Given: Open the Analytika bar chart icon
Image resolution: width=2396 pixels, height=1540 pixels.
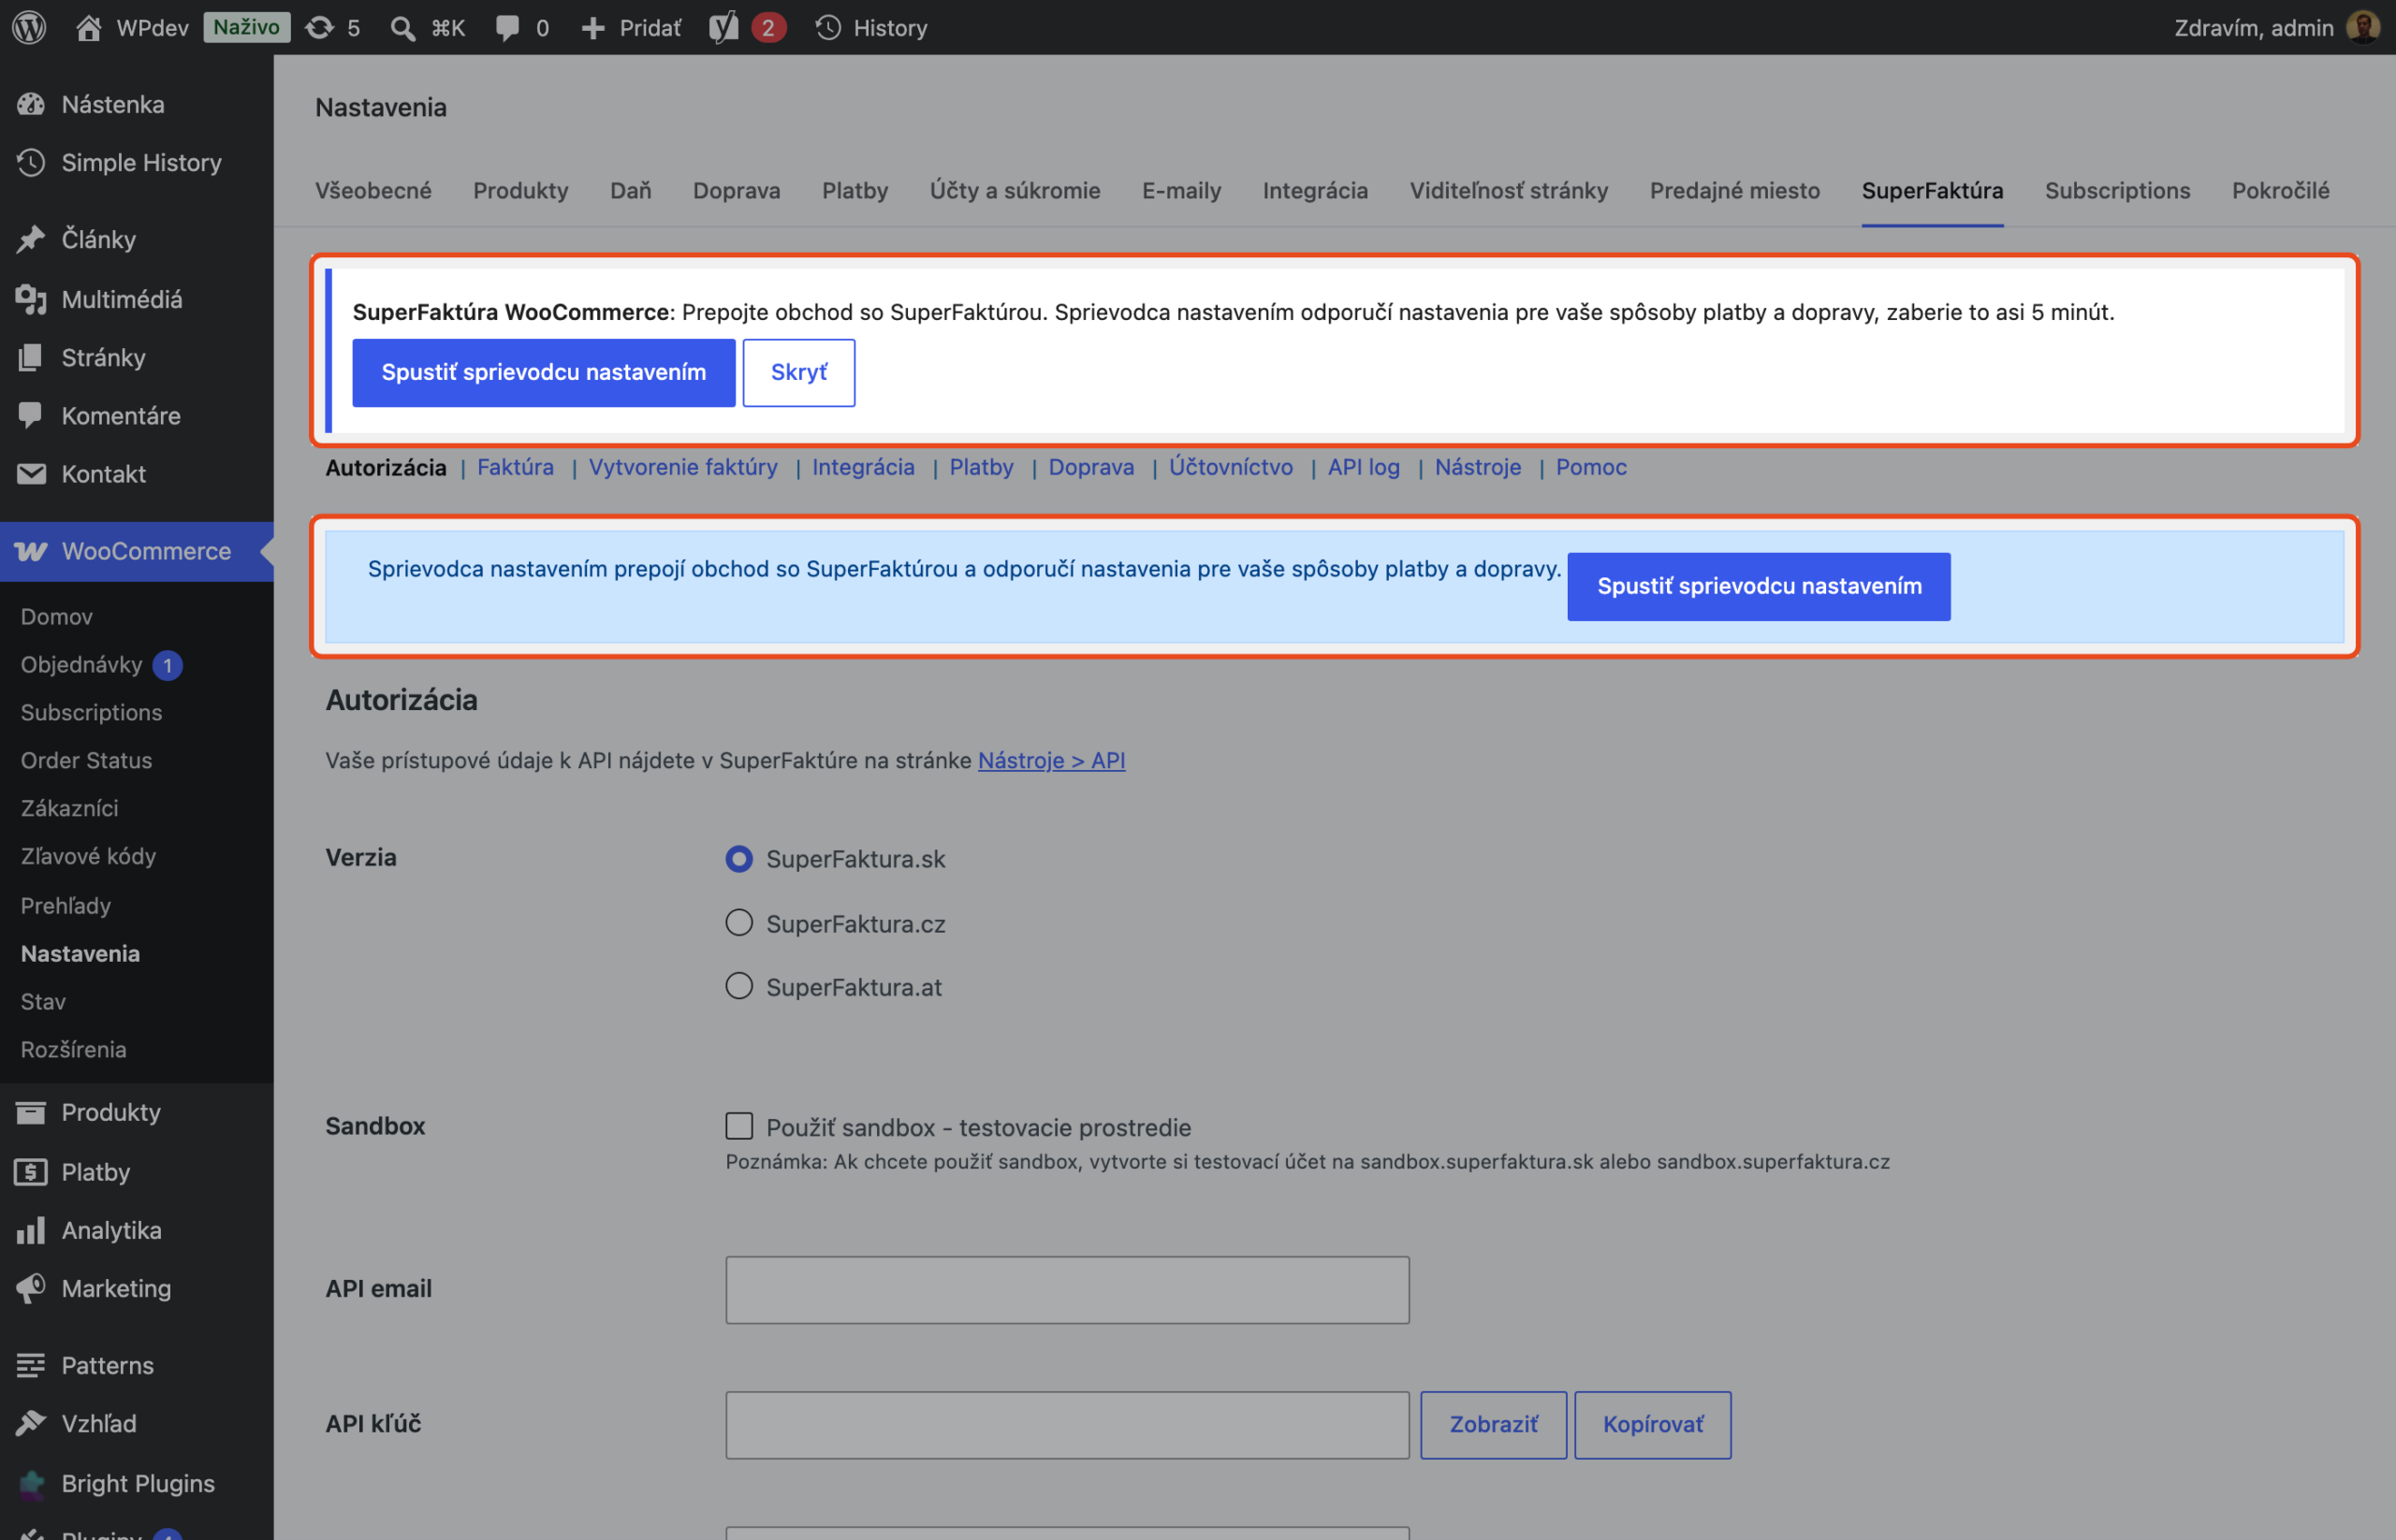Looking at the screenshot, I should click(x=31, y=1230).
